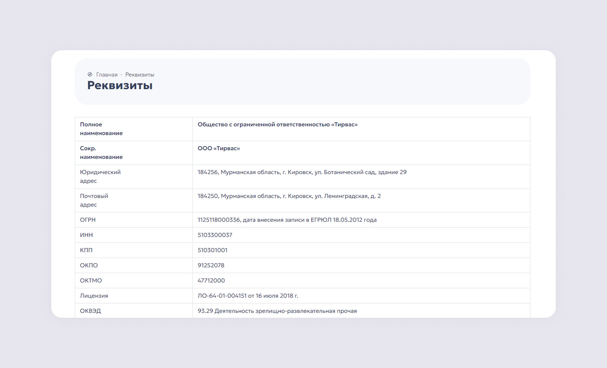Click the ИНН value 5103300037

[215, 235]
